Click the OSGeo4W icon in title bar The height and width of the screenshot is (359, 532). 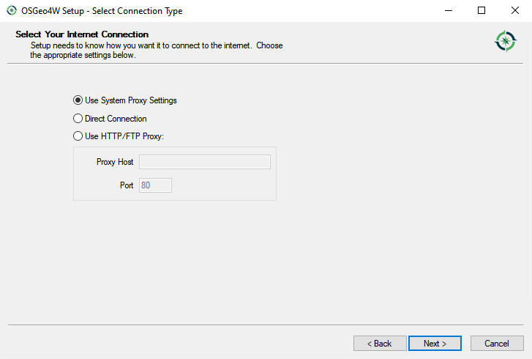[11, 11]
